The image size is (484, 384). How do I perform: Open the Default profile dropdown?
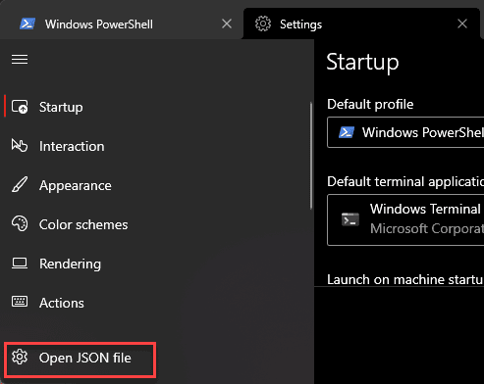pyautogui.click(x=405, y=132)
